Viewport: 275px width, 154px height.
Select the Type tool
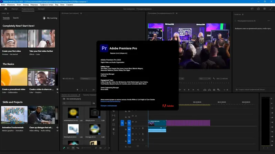(113, 134)
